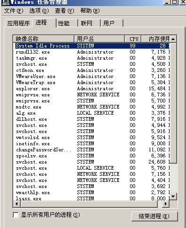Enable 显示所有用户的进程 checkbox

(x=16, y=215)
